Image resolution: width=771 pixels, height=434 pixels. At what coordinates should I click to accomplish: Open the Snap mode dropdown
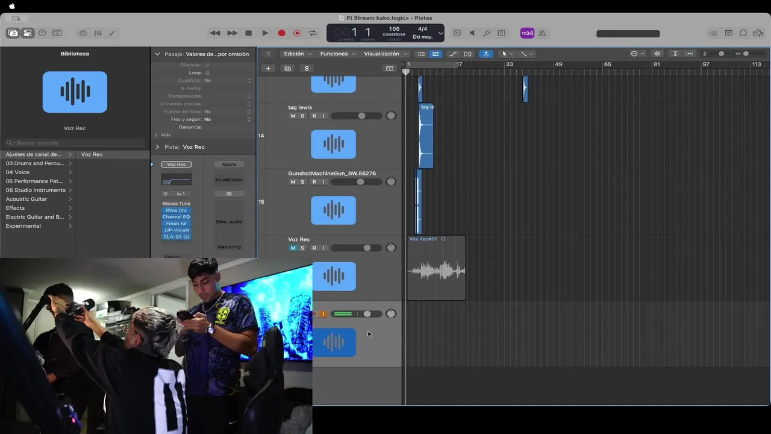pos(637,54)
